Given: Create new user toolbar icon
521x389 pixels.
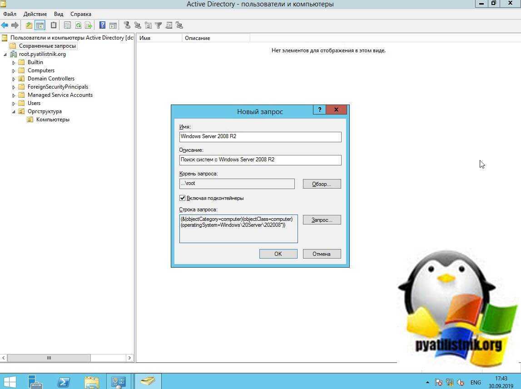Looking at the screenshot, I should 127,25.
